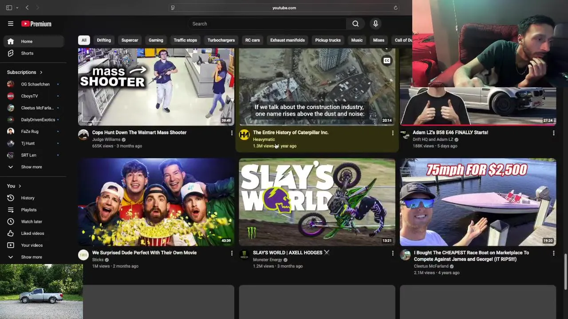Select the RC cars filter chip
This screenshot has width=568, height=319.
click(252, 40)
